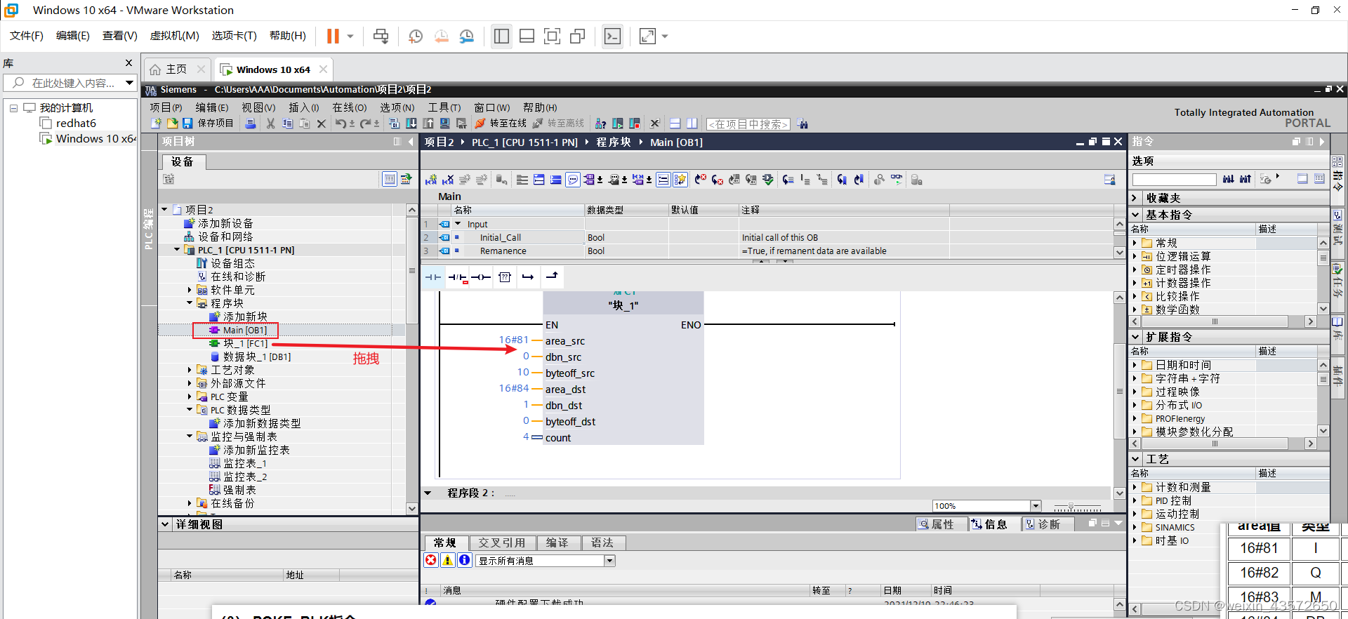Undo the last action in TIA Portal
The height and width of the screenshot is (619, 1348).
click(x=341, y=124)
